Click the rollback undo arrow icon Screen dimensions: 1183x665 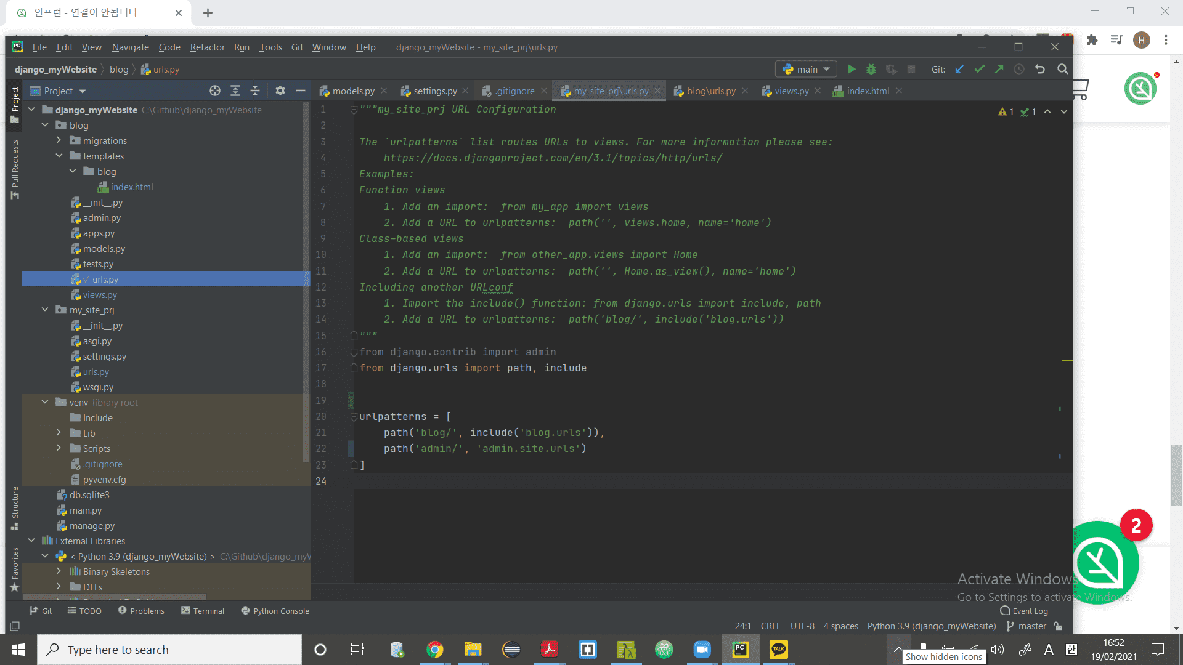[1040, 70]
